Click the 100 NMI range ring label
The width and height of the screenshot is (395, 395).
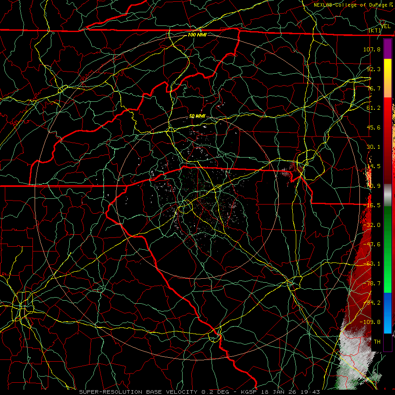197,35
